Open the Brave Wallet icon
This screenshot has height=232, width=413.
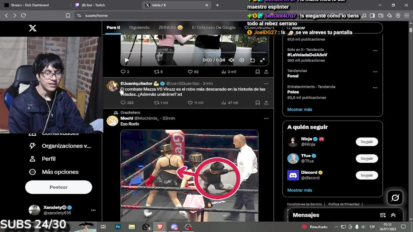click(381, 15)
